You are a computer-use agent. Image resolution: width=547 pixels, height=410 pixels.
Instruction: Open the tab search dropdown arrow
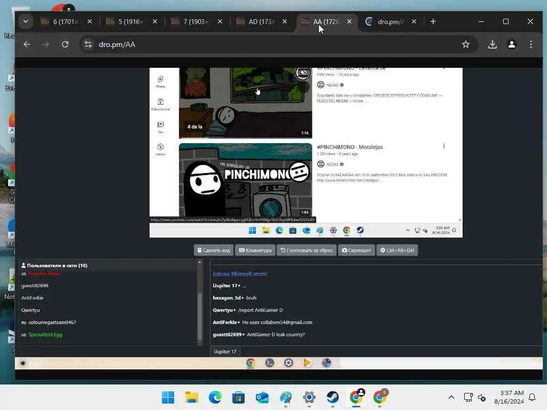(x=26, y=21)
